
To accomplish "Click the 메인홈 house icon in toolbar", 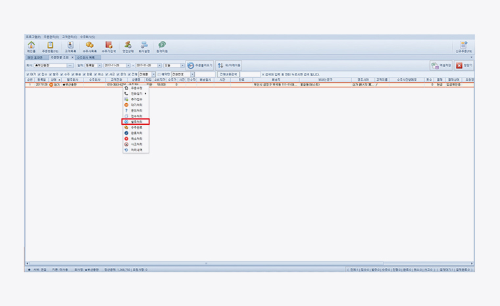I will 31,45.
